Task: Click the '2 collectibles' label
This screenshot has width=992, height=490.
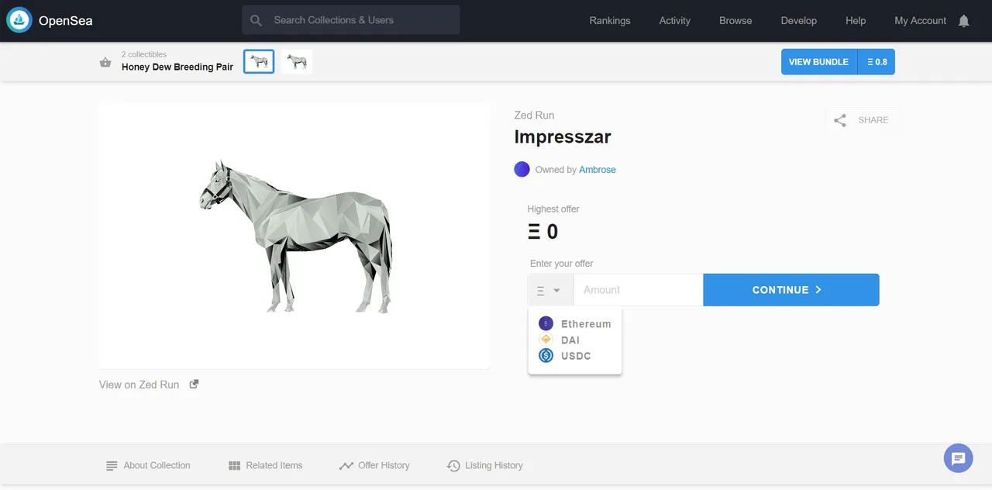Action: click(144, 54)
